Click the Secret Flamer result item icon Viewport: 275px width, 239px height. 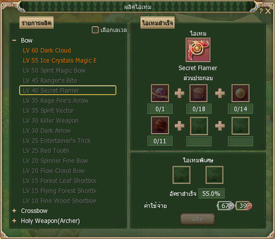[x=198, y=50]
